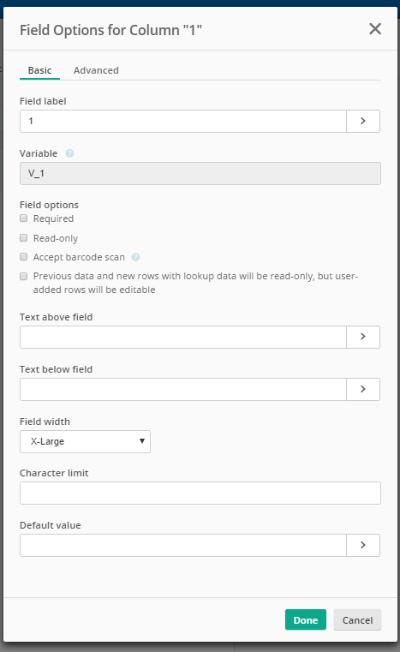
Task: Click the help icon next to Variable
Action: 70,153
